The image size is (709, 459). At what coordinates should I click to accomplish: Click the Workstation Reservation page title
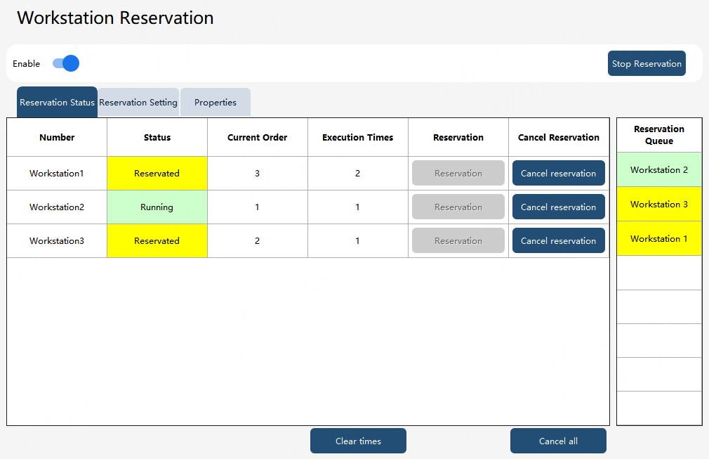(115, 18)
